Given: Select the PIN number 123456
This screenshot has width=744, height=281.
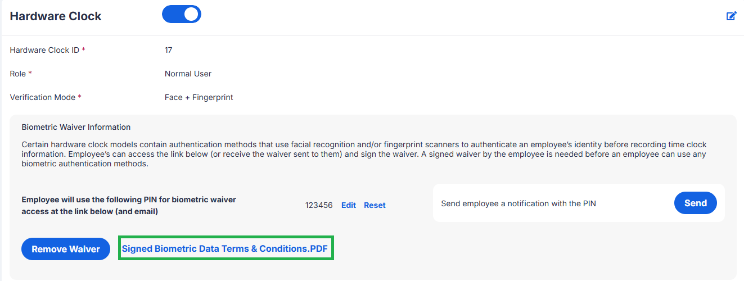Looking at the screenshot, I should [319, 205].
